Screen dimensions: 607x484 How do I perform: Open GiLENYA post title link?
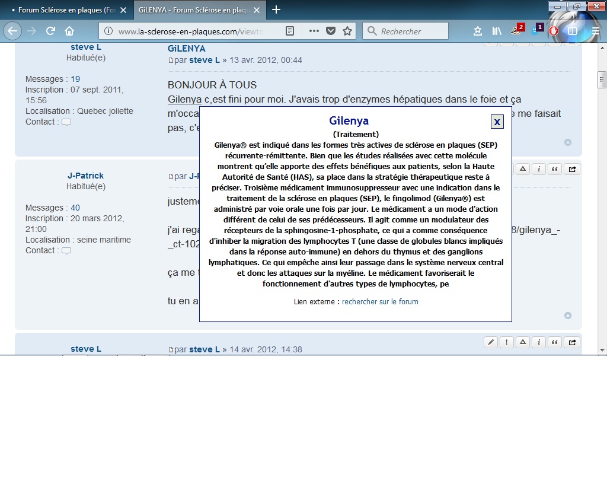pyautogui.click(x=186, y=49)
